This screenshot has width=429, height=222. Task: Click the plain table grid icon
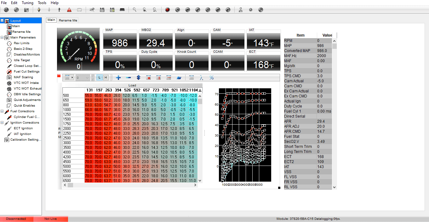pyautogui.click(x=191, y=77)
